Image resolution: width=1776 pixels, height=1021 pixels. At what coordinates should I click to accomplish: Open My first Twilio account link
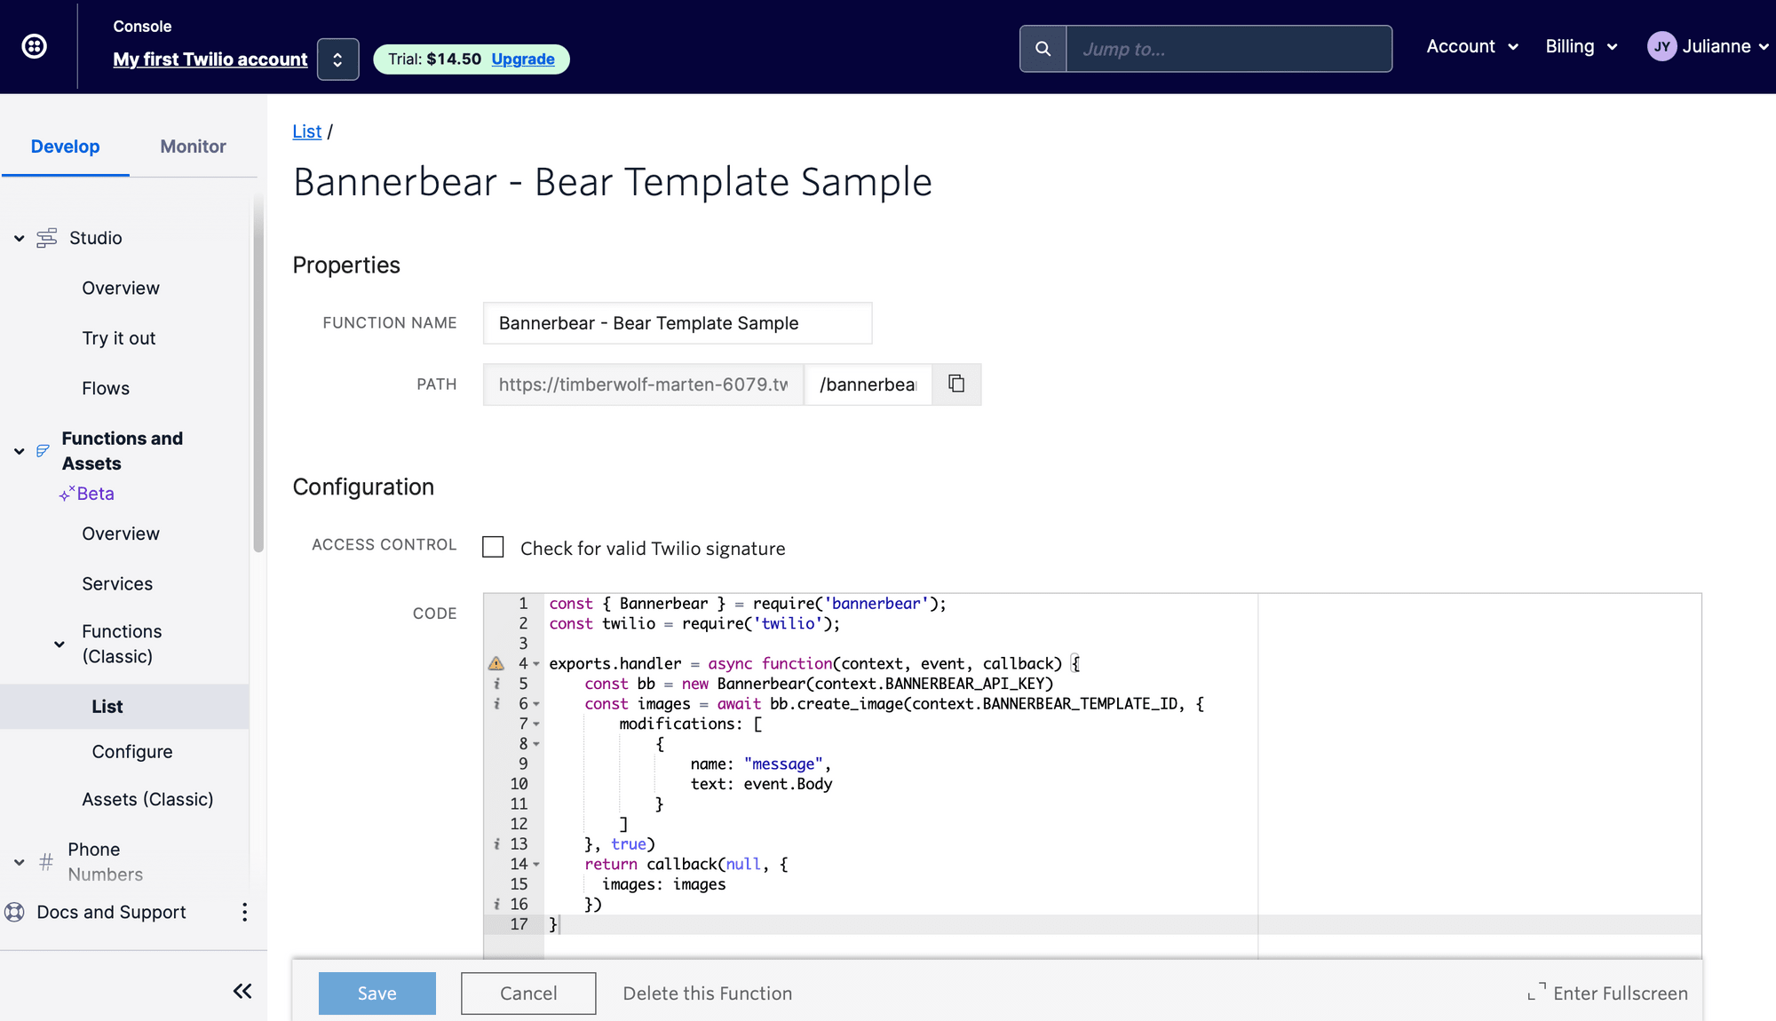tap(210, 59)
